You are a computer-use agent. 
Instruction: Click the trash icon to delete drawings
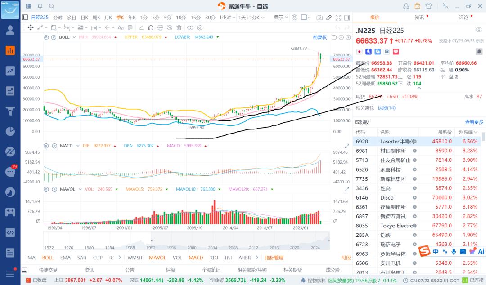point(179,27)
